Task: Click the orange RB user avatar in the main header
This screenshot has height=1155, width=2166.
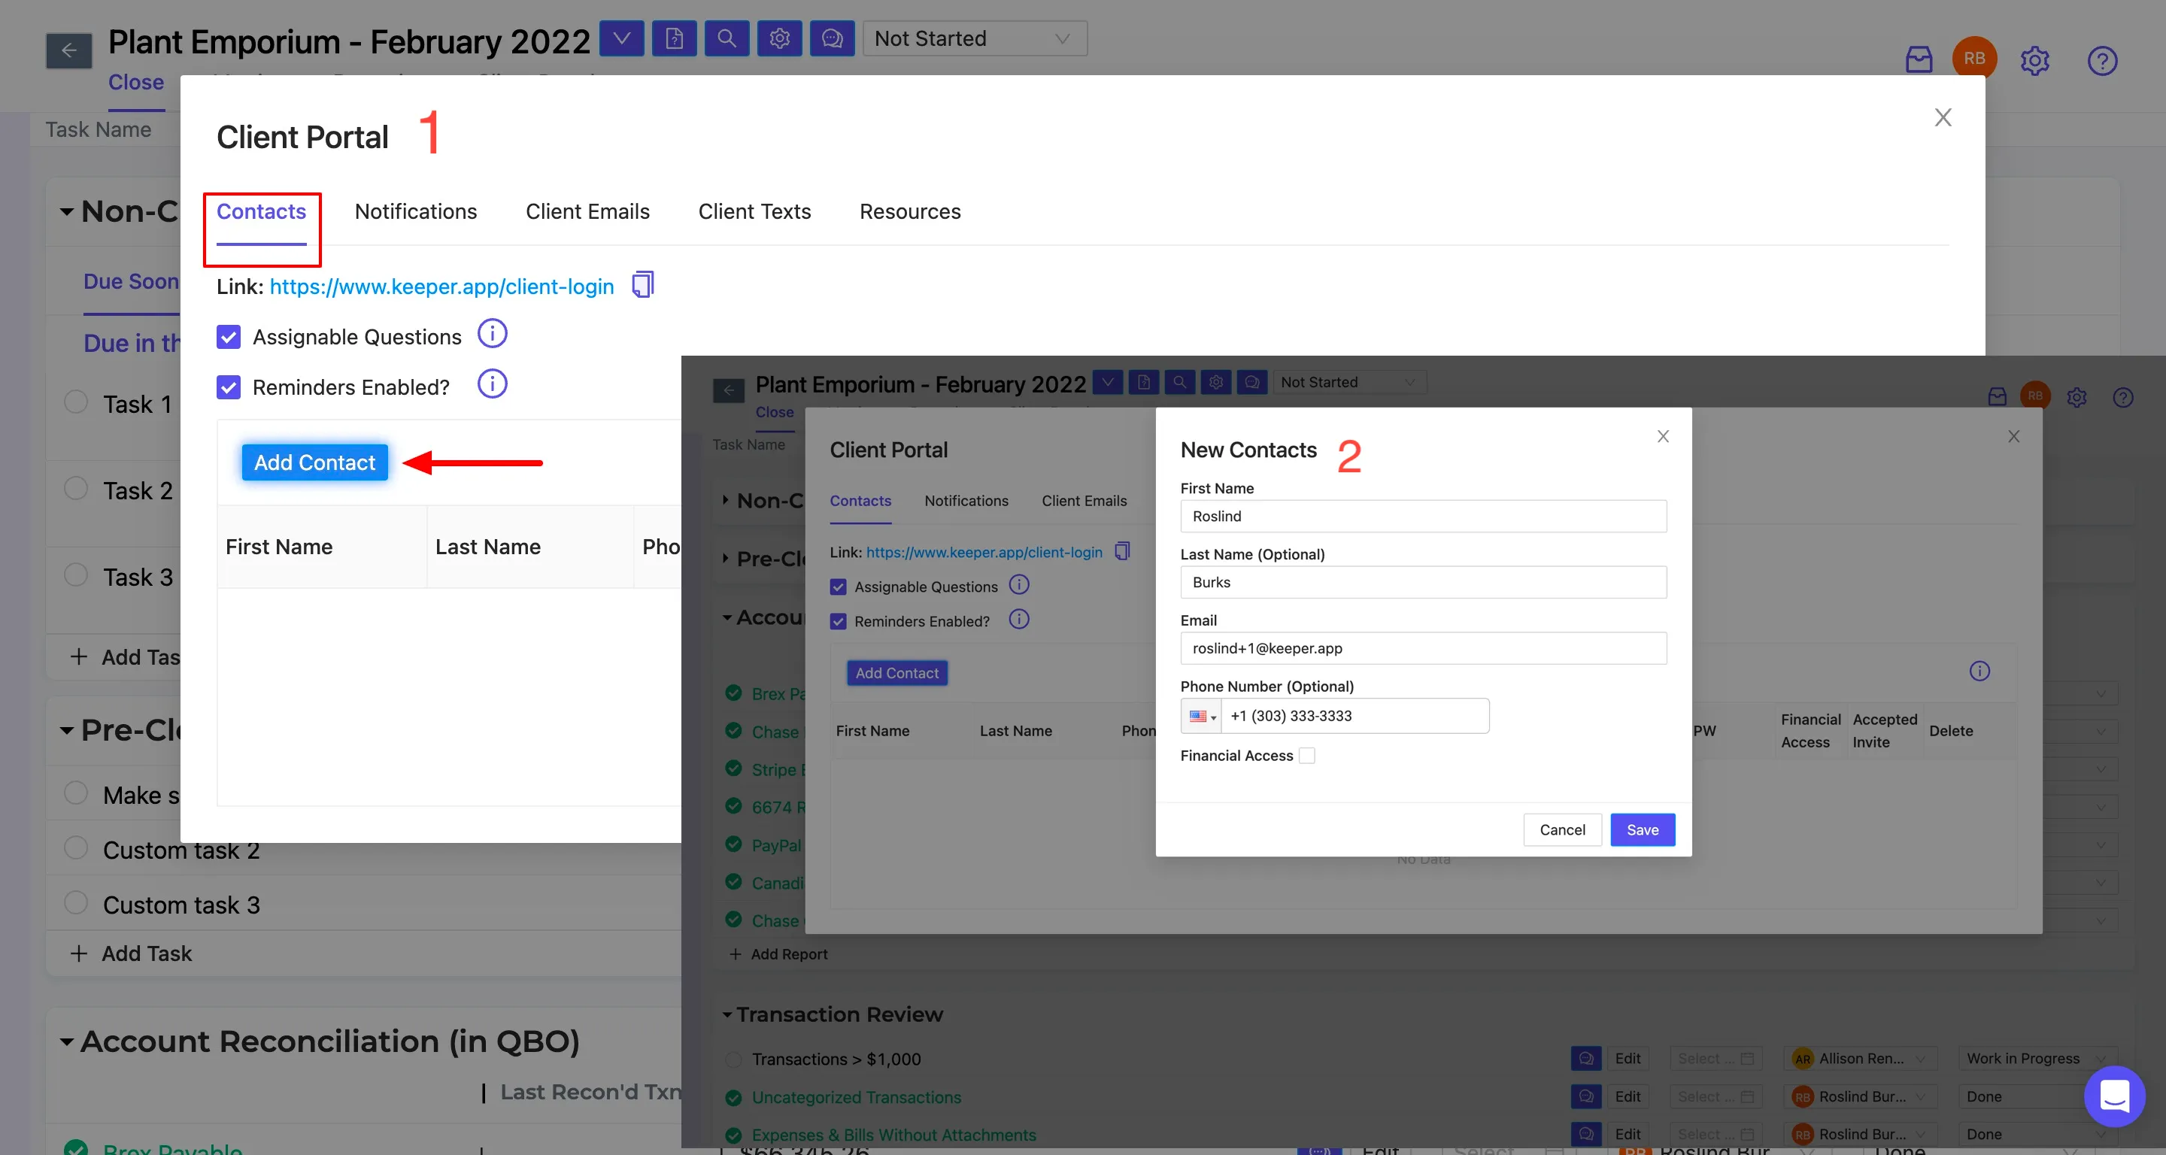Action: (1974, 59)
